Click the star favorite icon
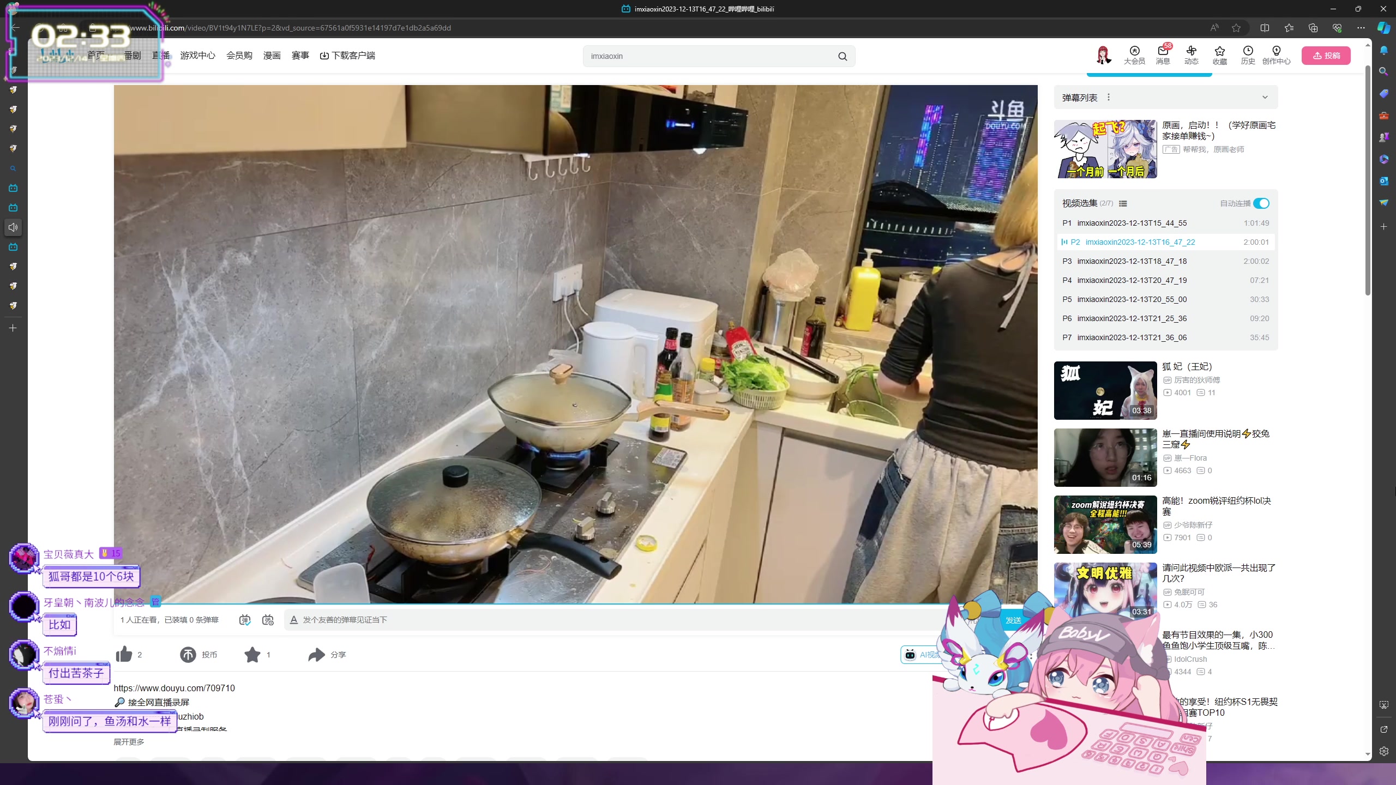The width and height of the screenshot is (1396, 785). tap(252, 655)
